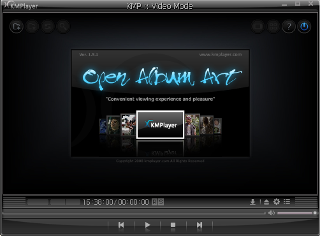Open the magnifier search icon

pos(63,27)
